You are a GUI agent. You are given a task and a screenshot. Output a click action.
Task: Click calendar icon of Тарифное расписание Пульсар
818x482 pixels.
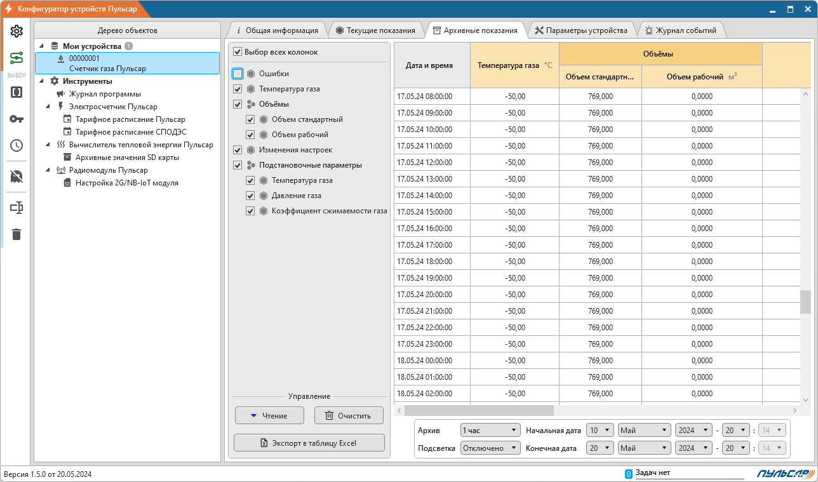[x=67, y=119]
